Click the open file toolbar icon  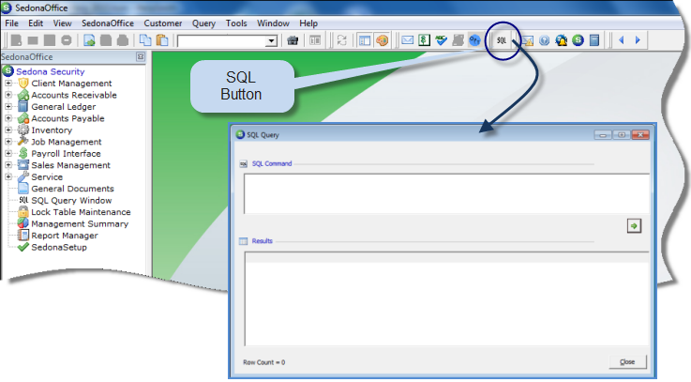pyautogui.click(x=89, y=40)
